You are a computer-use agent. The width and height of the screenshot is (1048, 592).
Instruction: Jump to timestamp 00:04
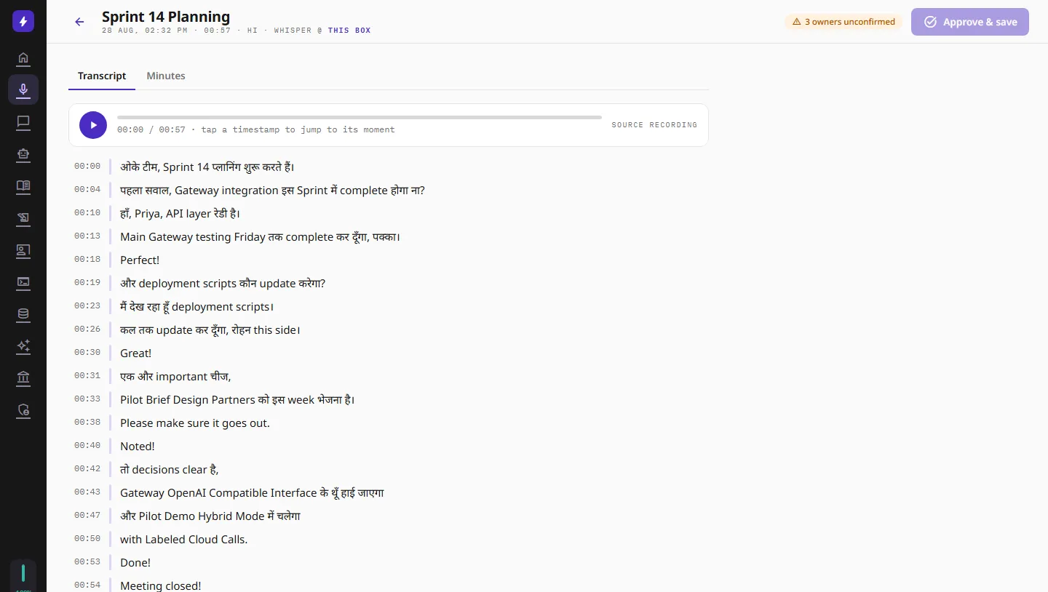click(87, 190)
